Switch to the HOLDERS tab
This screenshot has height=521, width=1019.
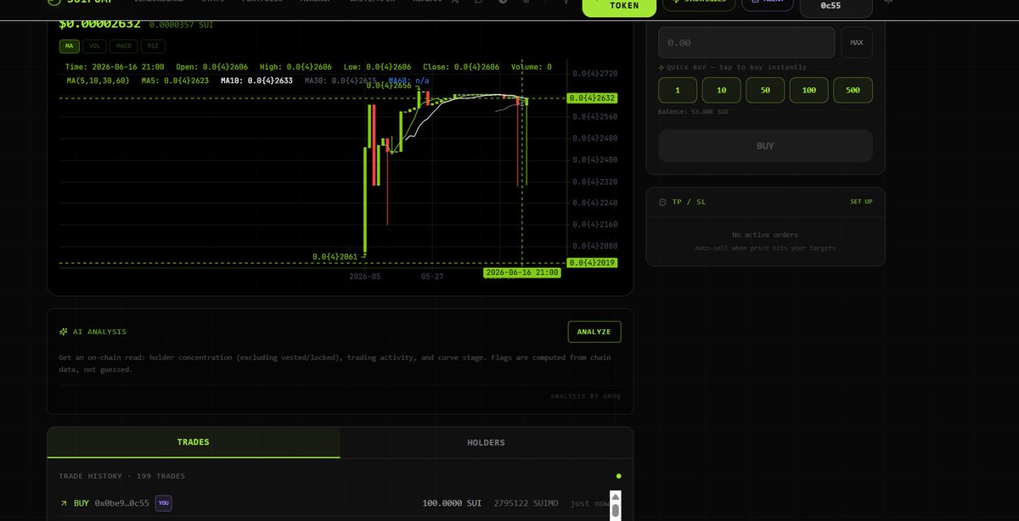tap(486, 442)
